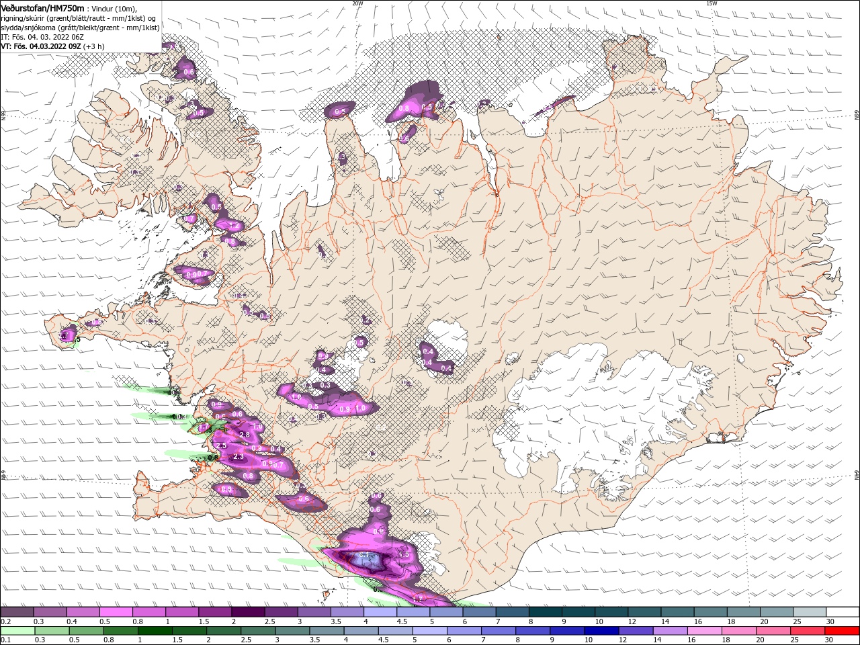Click the slydda/snjókoma legend description line

pyautogui.click(x=80, y=28)
